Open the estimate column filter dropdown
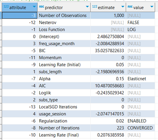158x140 pixels. pyautogui.click(x=123, y=7)
